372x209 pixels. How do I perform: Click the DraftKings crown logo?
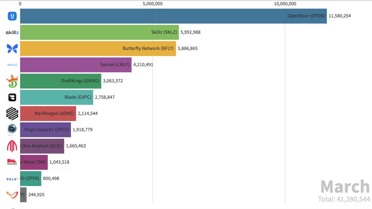pyautogui.click(x=12, y=81)
